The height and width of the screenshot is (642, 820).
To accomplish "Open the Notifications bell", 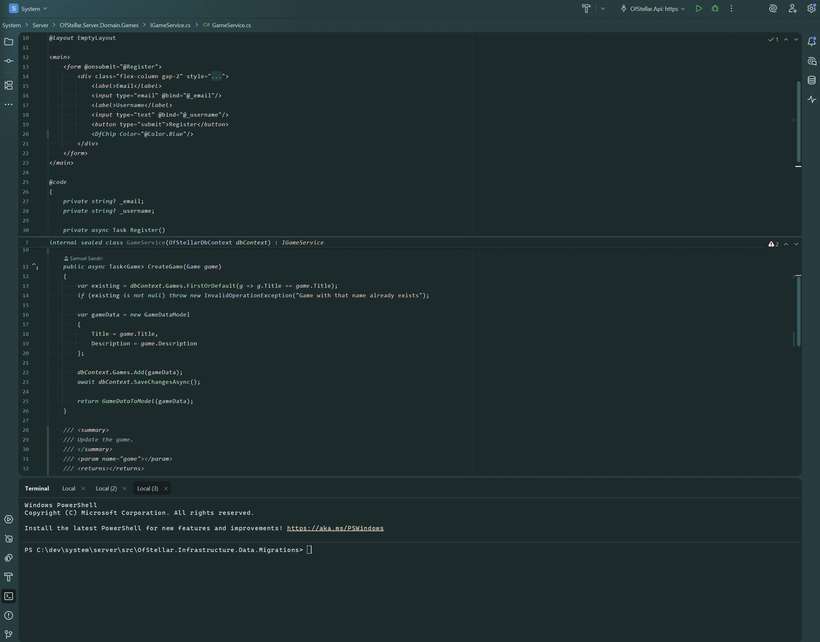I will click(812, 42).
